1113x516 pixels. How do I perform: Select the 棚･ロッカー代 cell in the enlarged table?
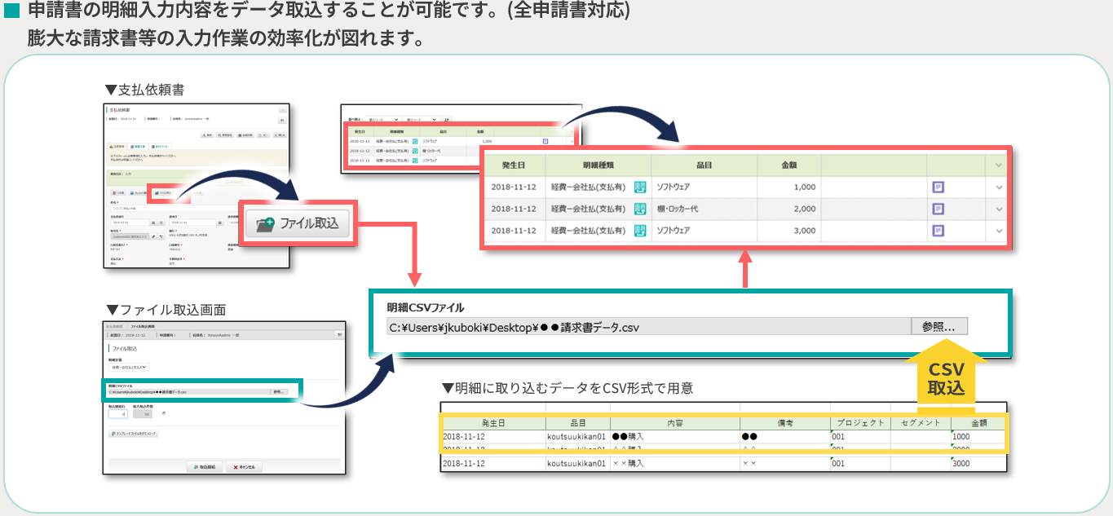point(704,209)
